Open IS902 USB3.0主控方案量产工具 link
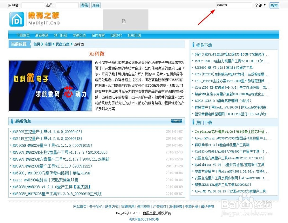The height and width of the screenshot is (223, 288). pyautogui.click(x=232, y=61)
